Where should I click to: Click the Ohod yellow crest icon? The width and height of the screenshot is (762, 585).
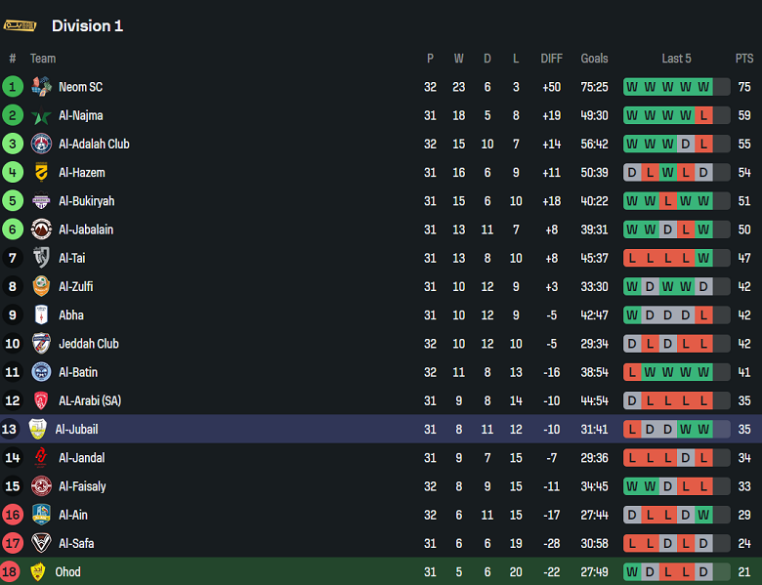(38, 572)
